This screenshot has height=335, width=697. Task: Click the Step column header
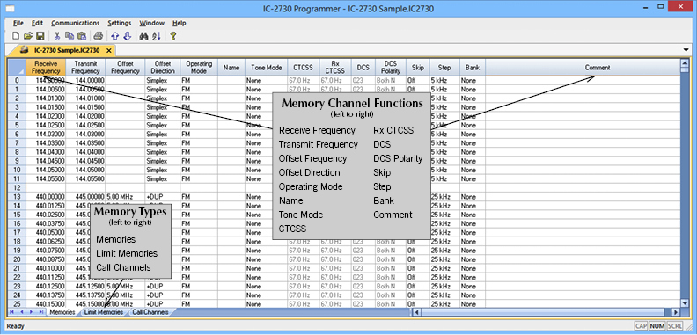click(x=444, y=68)
